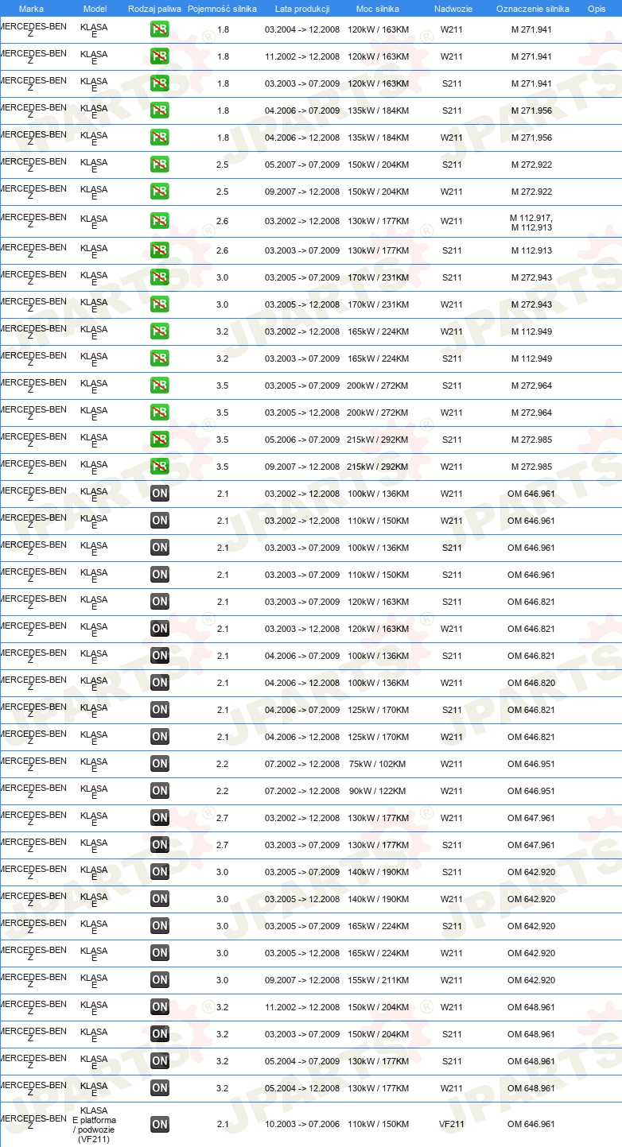Click dates 09.2007 -> 12.2008 in 155kW row

[x=302, y=981]
